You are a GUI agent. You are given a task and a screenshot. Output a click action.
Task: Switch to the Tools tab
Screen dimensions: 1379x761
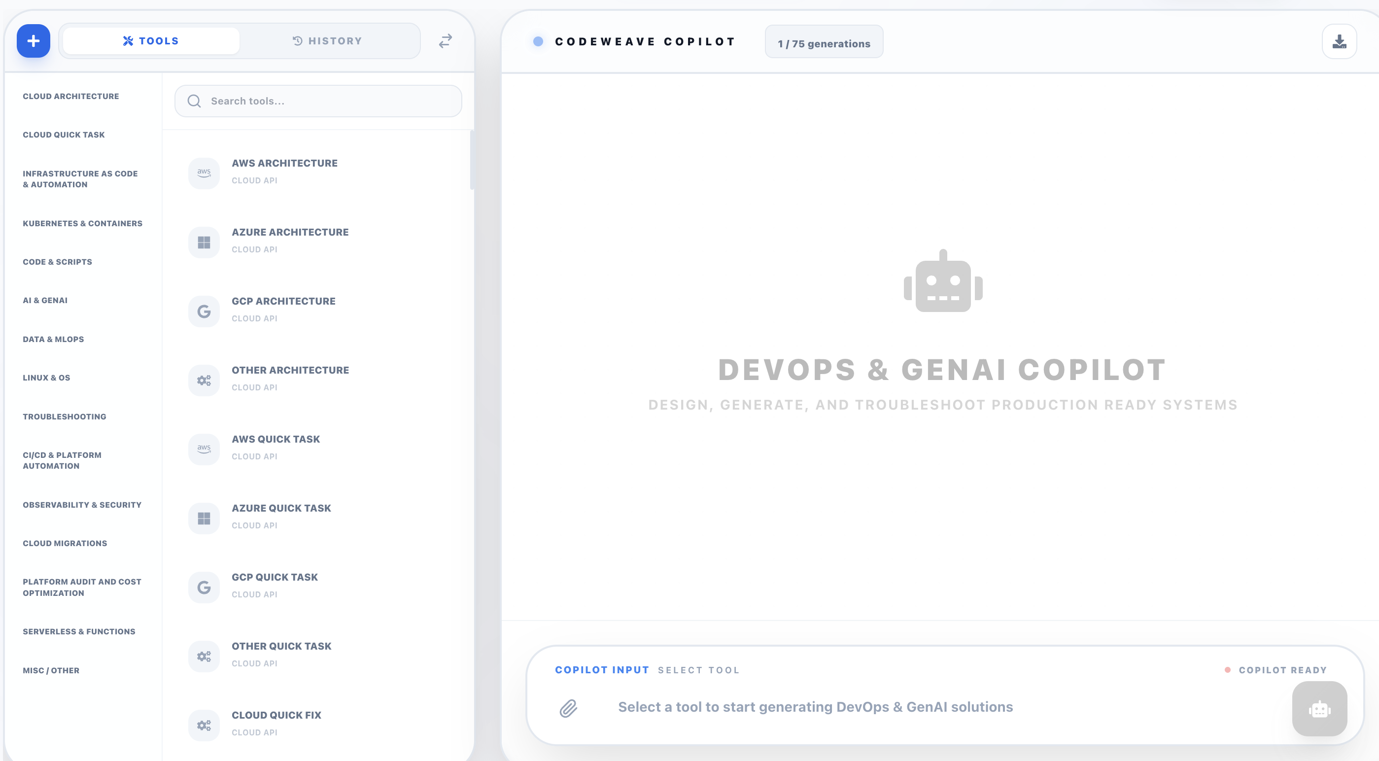[150, 40]
